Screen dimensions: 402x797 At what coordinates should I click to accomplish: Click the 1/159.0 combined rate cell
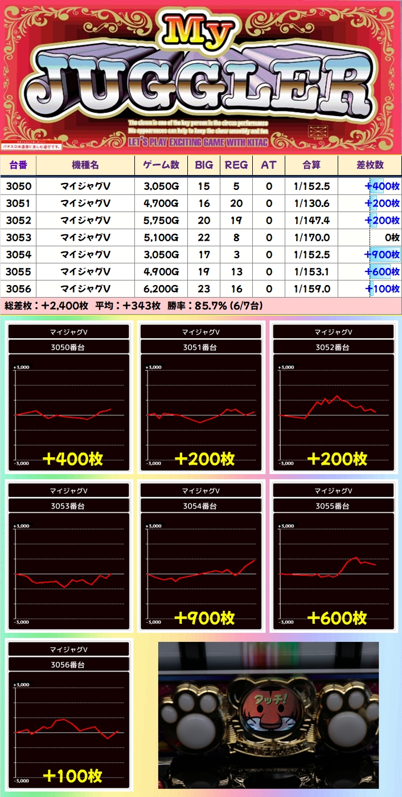311,289
